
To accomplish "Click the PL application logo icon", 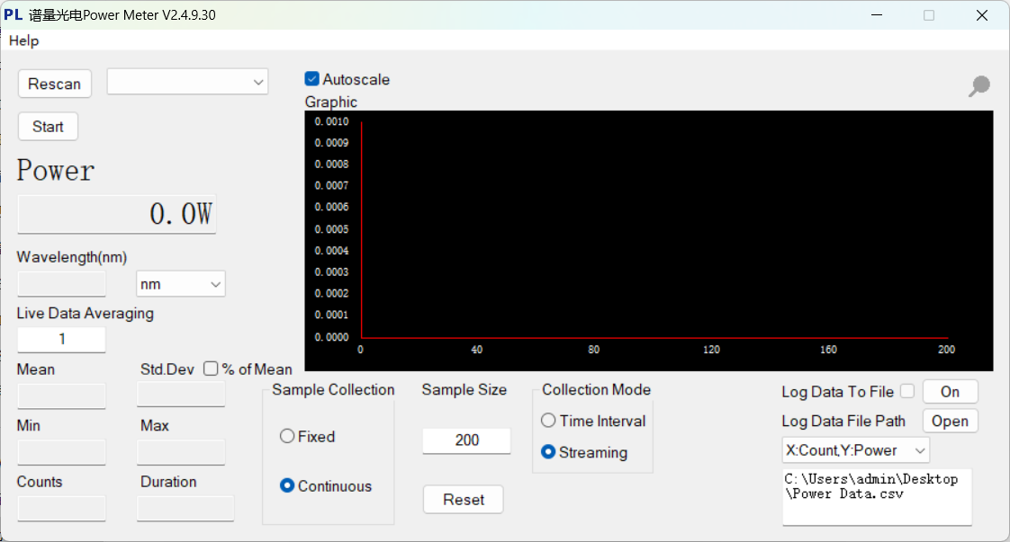I will coord(14,15).
